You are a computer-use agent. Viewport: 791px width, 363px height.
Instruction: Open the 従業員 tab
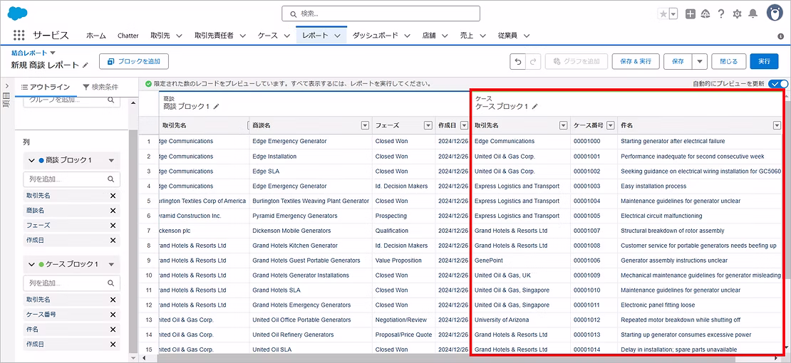tap(507, 36)
